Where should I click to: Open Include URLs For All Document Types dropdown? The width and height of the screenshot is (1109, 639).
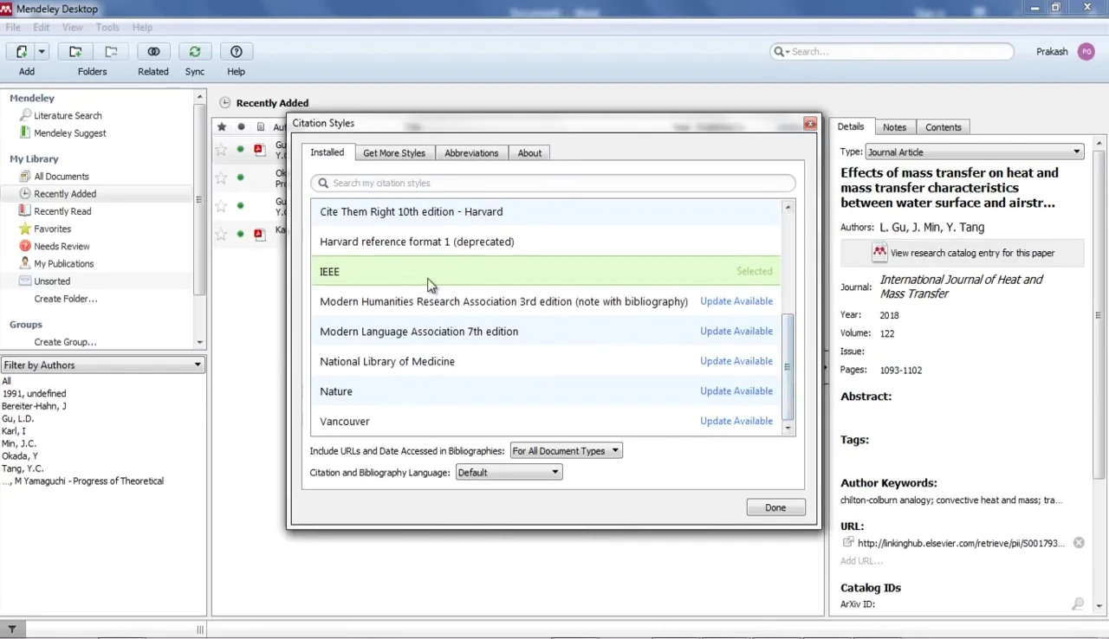566,451
